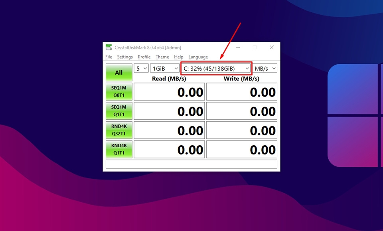Screen dimensions: 383x231
Task: Open the Profile menu
Action: (144, 57)
